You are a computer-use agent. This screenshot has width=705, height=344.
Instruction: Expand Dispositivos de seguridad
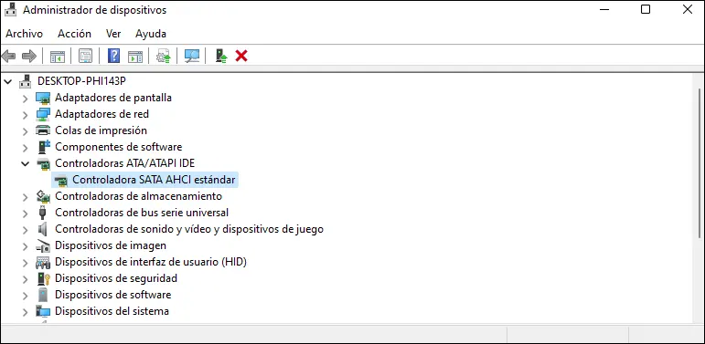pos(26,278)
